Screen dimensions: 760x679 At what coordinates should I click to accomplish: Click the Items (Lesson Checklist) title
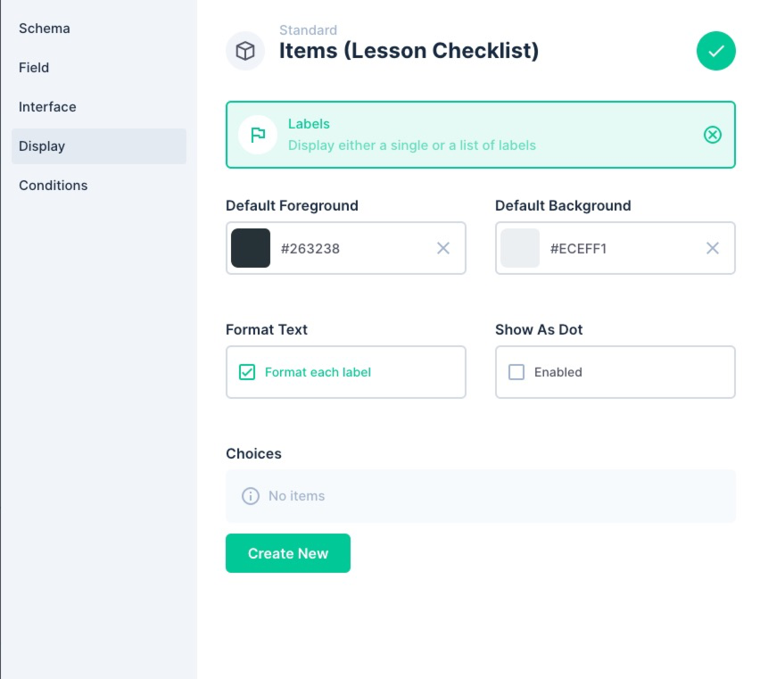point(409,51)
